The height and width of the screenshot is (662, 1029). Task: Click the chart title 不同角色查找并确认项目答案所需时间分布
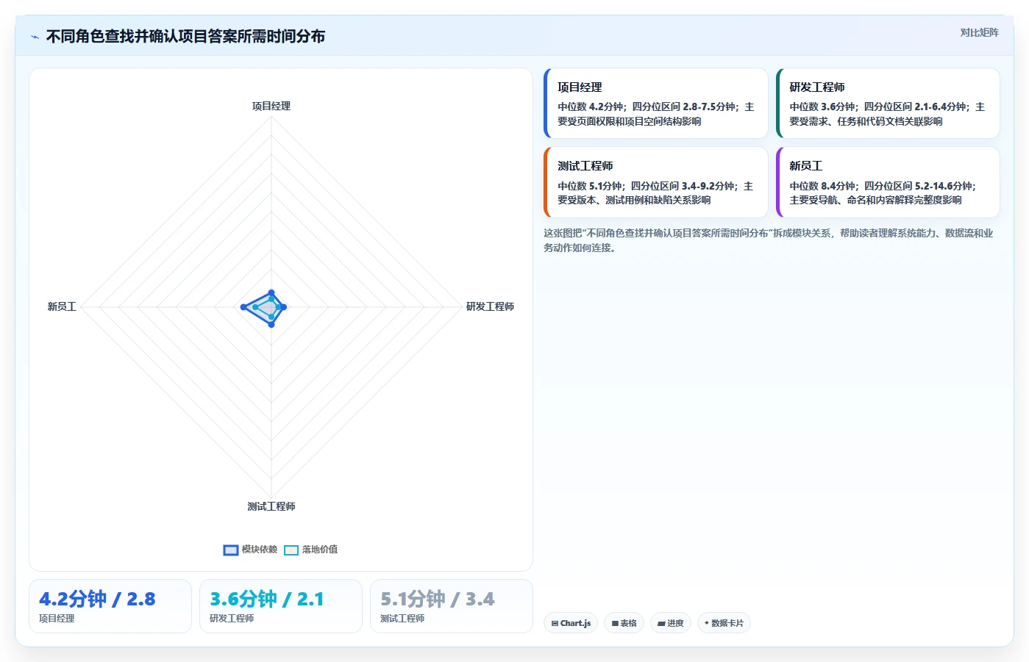(185, 36)
